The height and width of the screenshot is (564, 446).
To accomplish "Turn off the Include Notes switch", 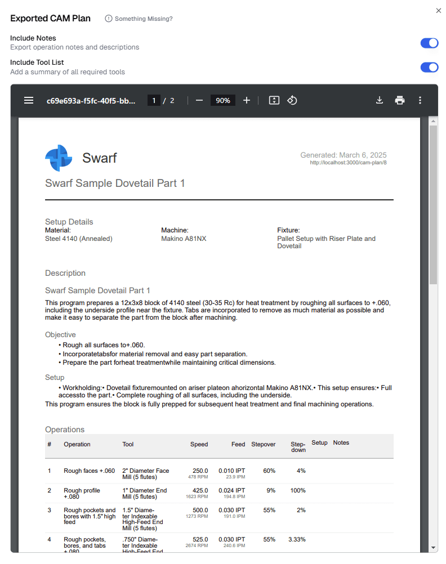I will 430,43.
